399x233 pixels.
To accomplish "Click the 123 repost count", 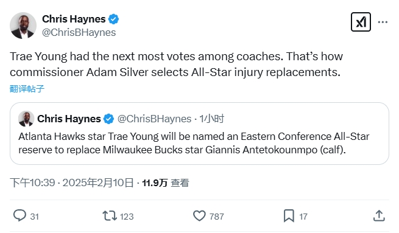I will (x=127, y=217).
